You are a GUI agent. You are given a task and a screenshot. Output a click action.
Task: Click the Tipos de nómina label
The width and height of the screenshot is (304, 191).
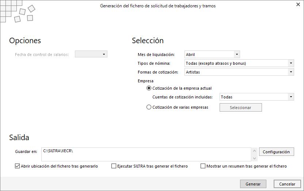[x=154, y=63]
